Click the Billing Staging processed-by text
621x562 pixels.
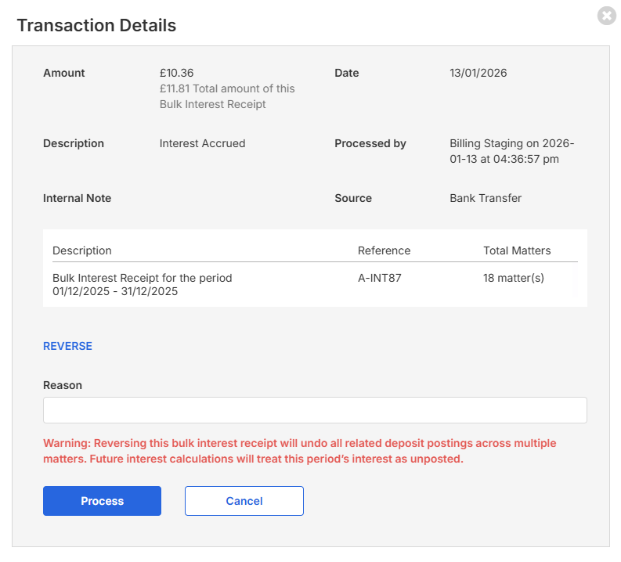point(511,151)
